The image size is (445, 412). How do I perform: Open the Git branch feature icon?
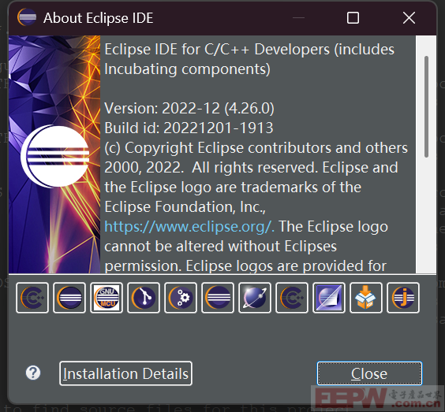144,298
